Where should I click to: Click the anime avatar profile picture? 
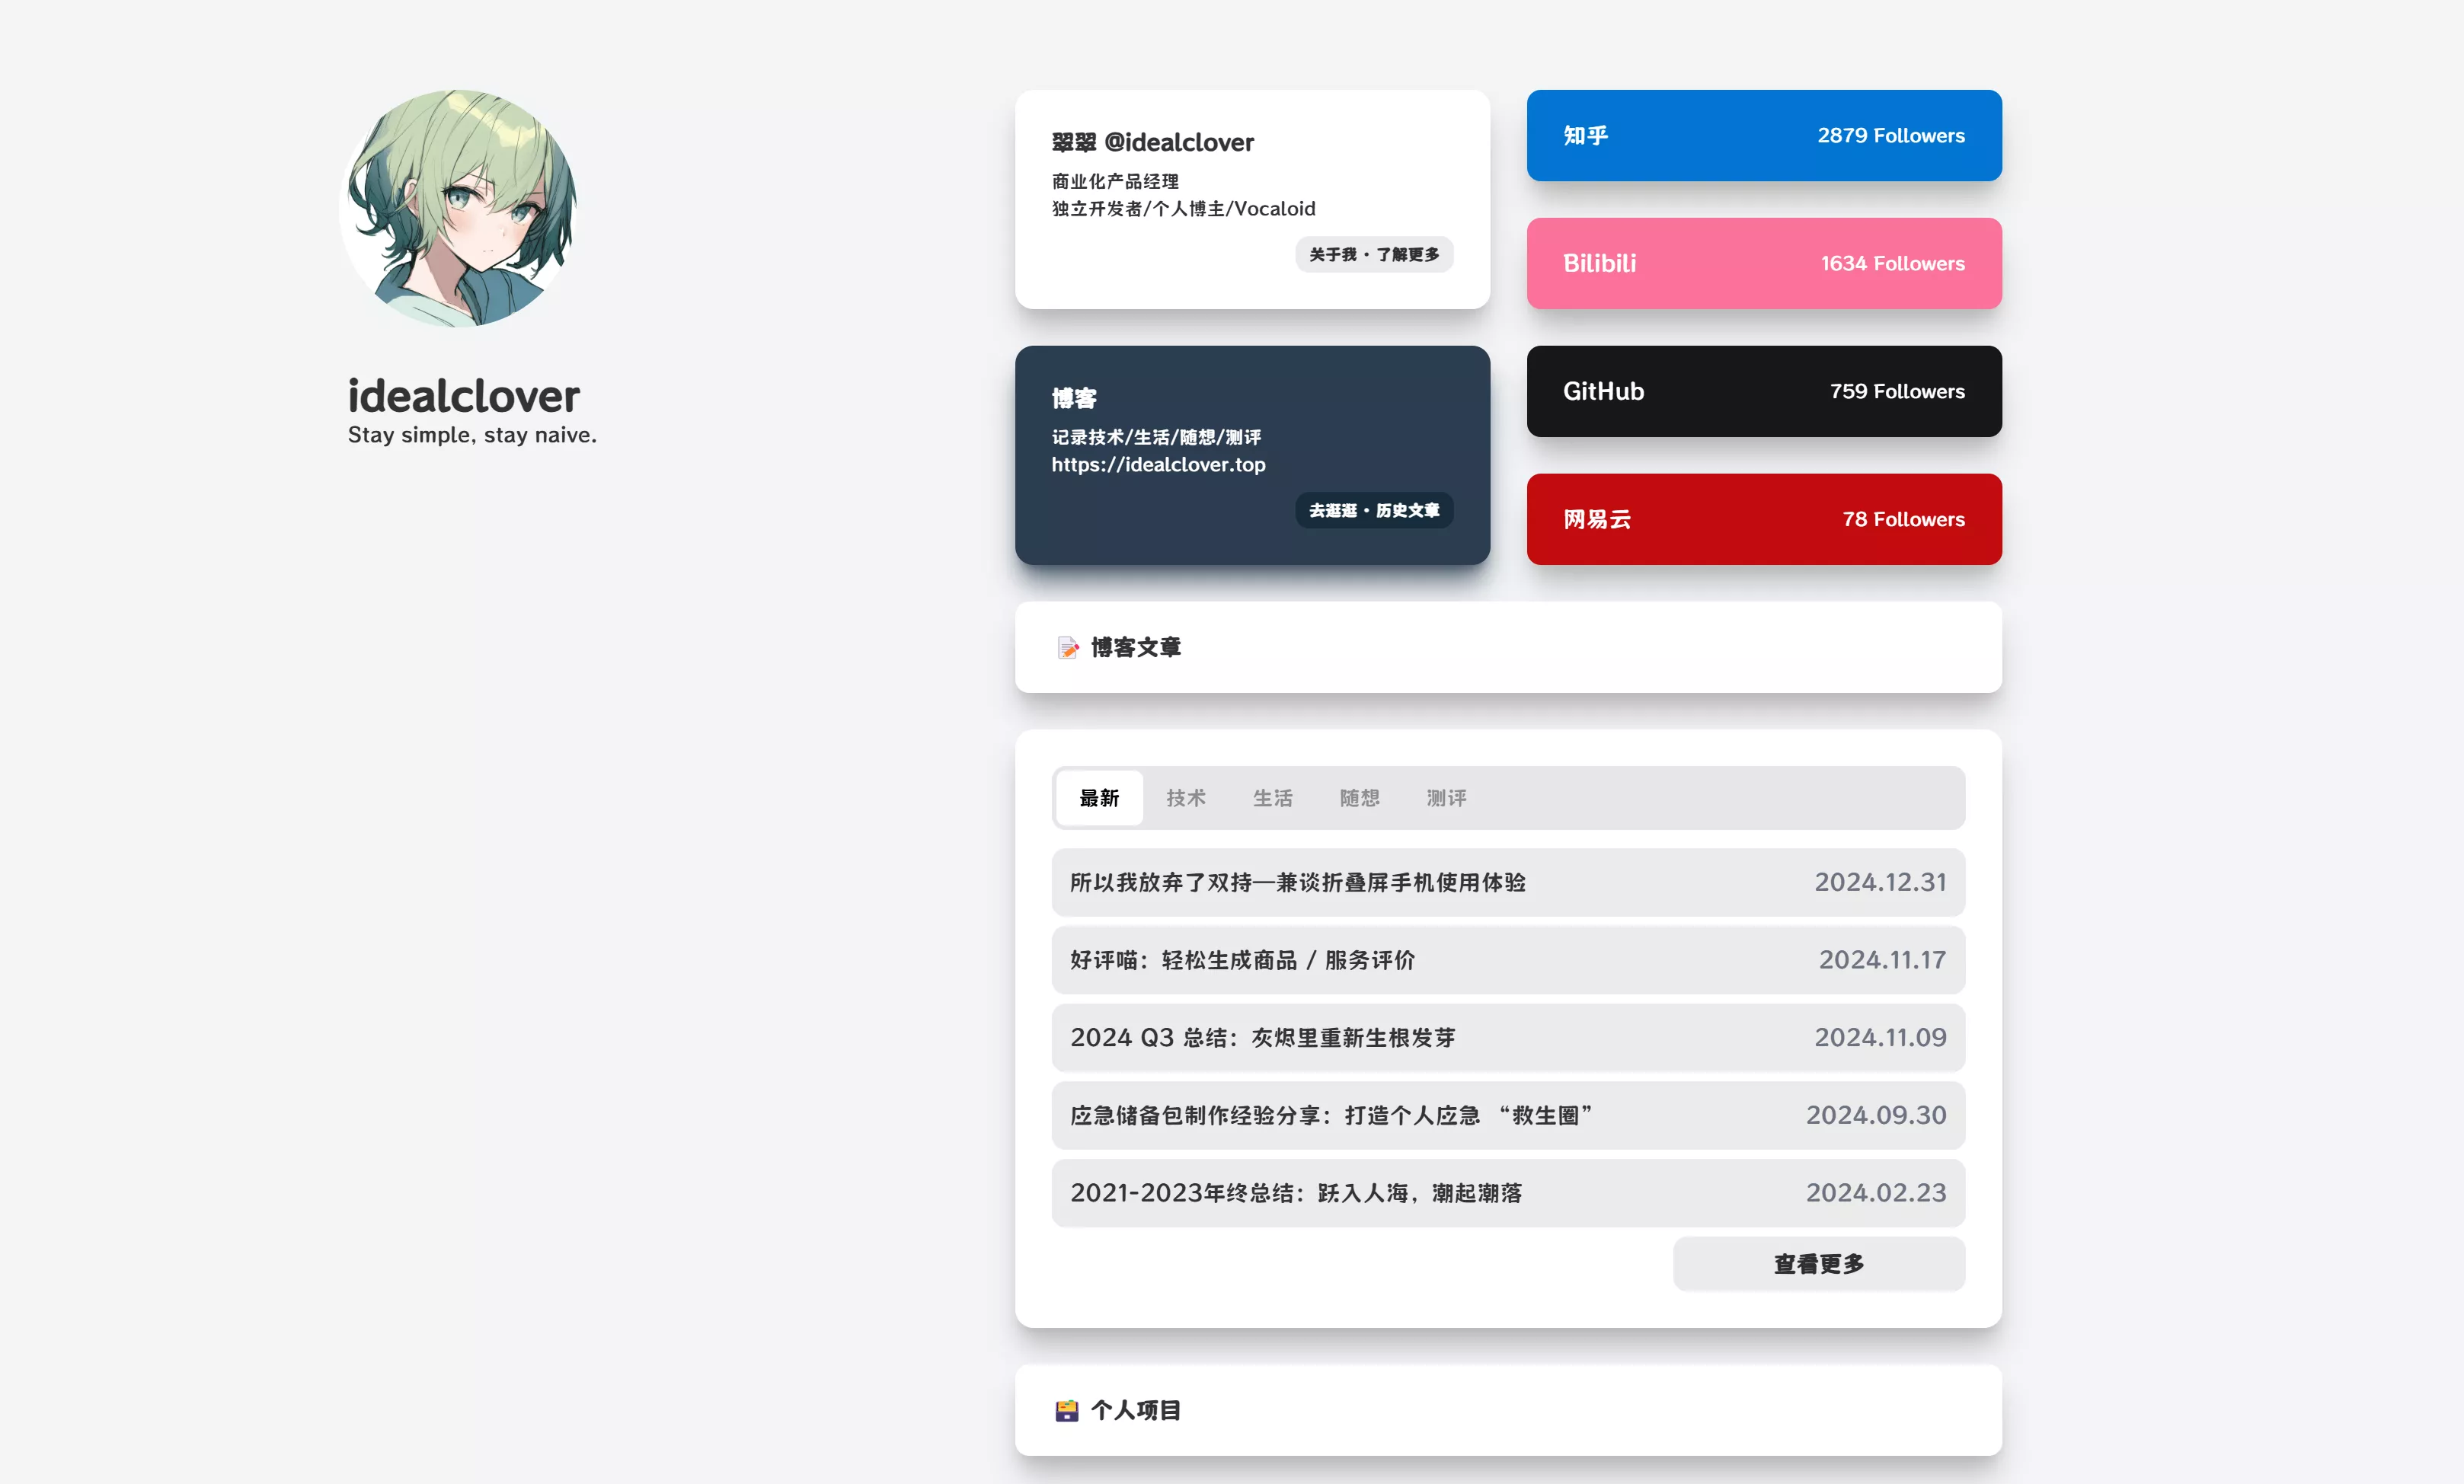[x=458, y=209]
